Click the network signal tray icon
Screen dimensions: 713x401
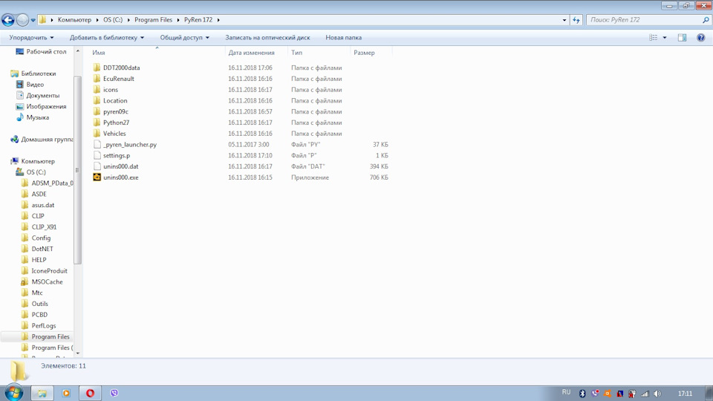[645, 394]
